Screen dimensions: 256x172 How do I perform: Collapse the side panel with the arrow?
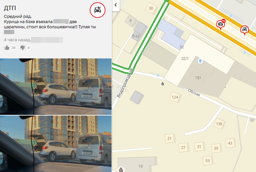[x=116, y=5]
